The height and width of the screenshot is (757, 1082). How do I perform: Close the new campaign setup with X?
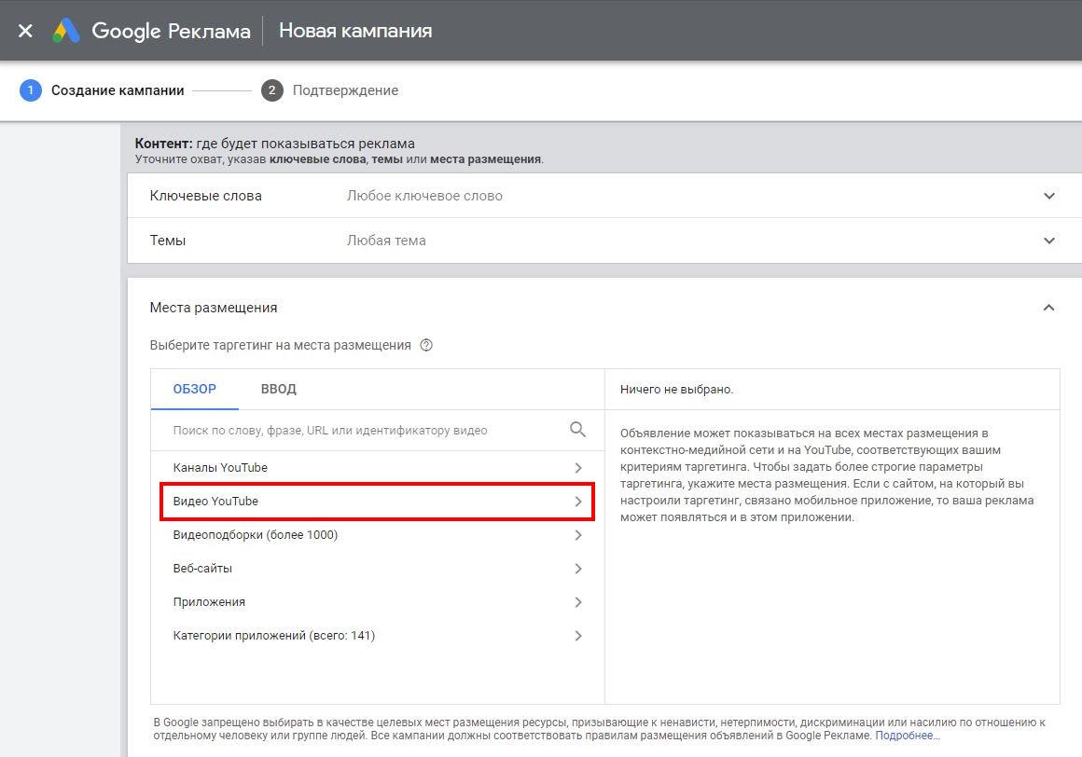click(25, 31)
